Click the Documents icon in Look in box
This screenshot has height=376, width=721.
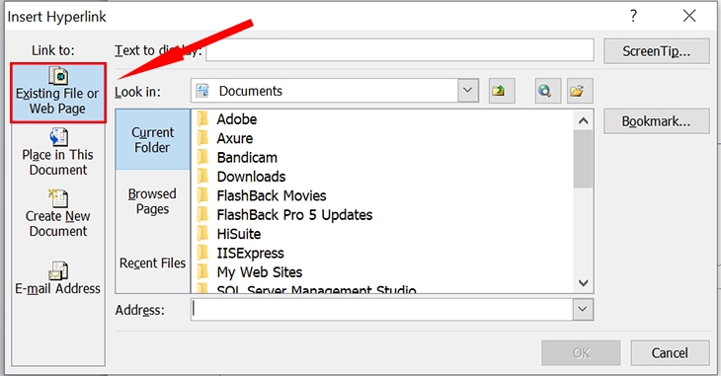point(202,91)
